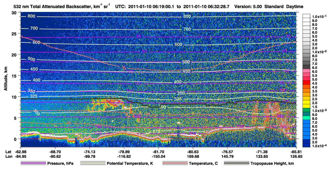
Task: Click the pink colorbar cell beside 5.5
Action: pyautogui.click(x=306, y=75)
